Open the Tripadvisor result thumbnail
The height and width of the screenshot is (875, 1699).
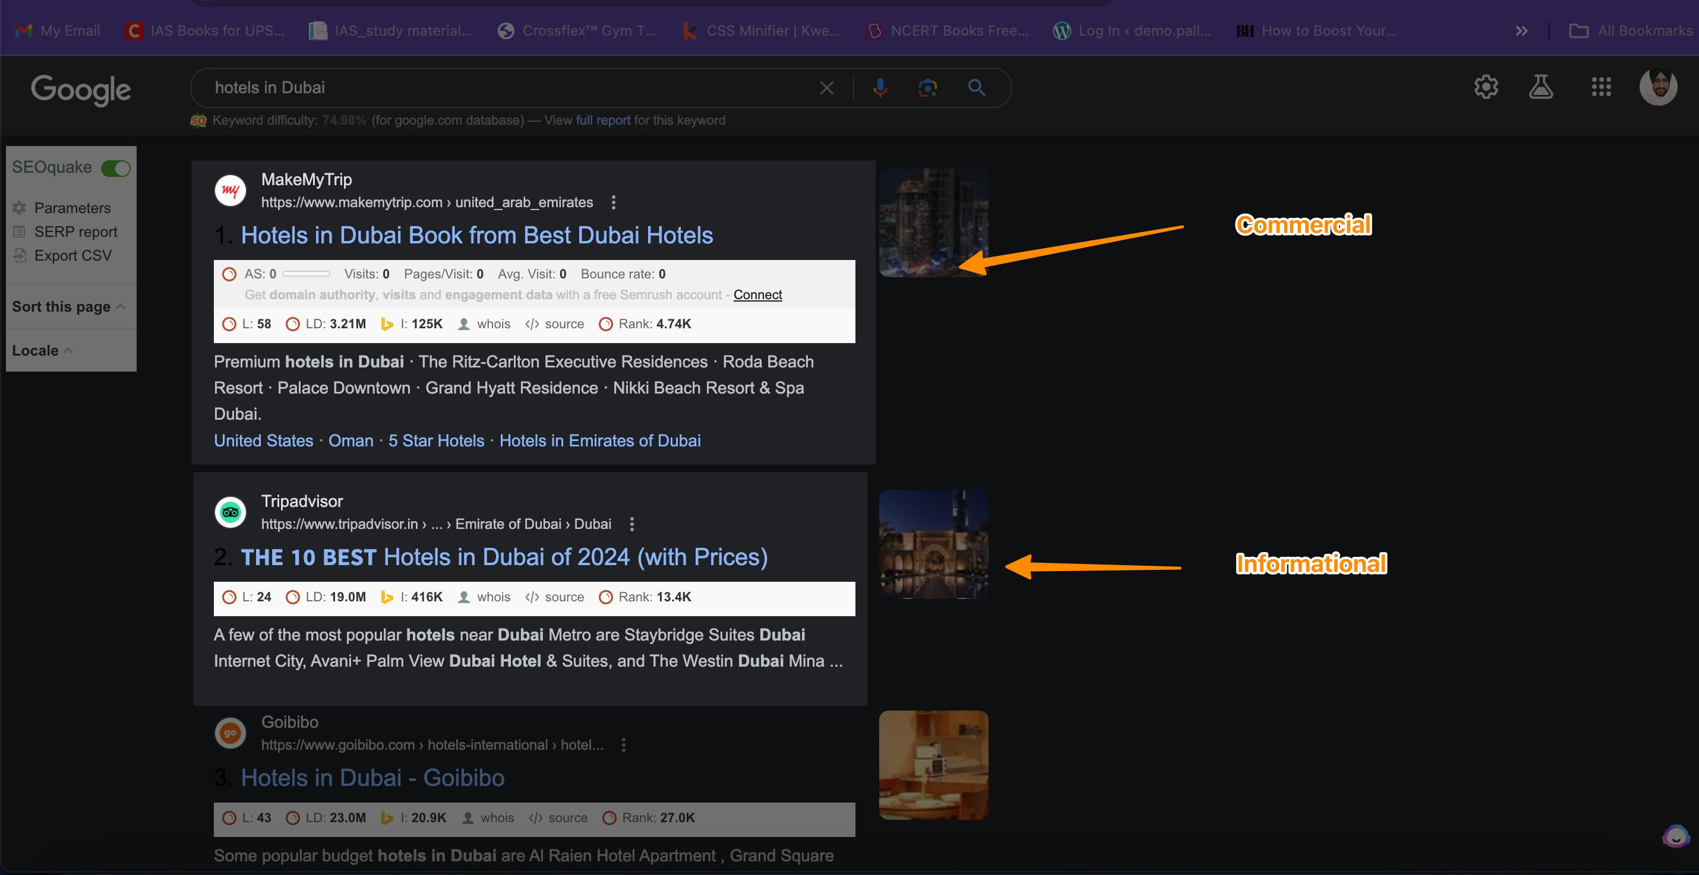[x=934, y=544]
